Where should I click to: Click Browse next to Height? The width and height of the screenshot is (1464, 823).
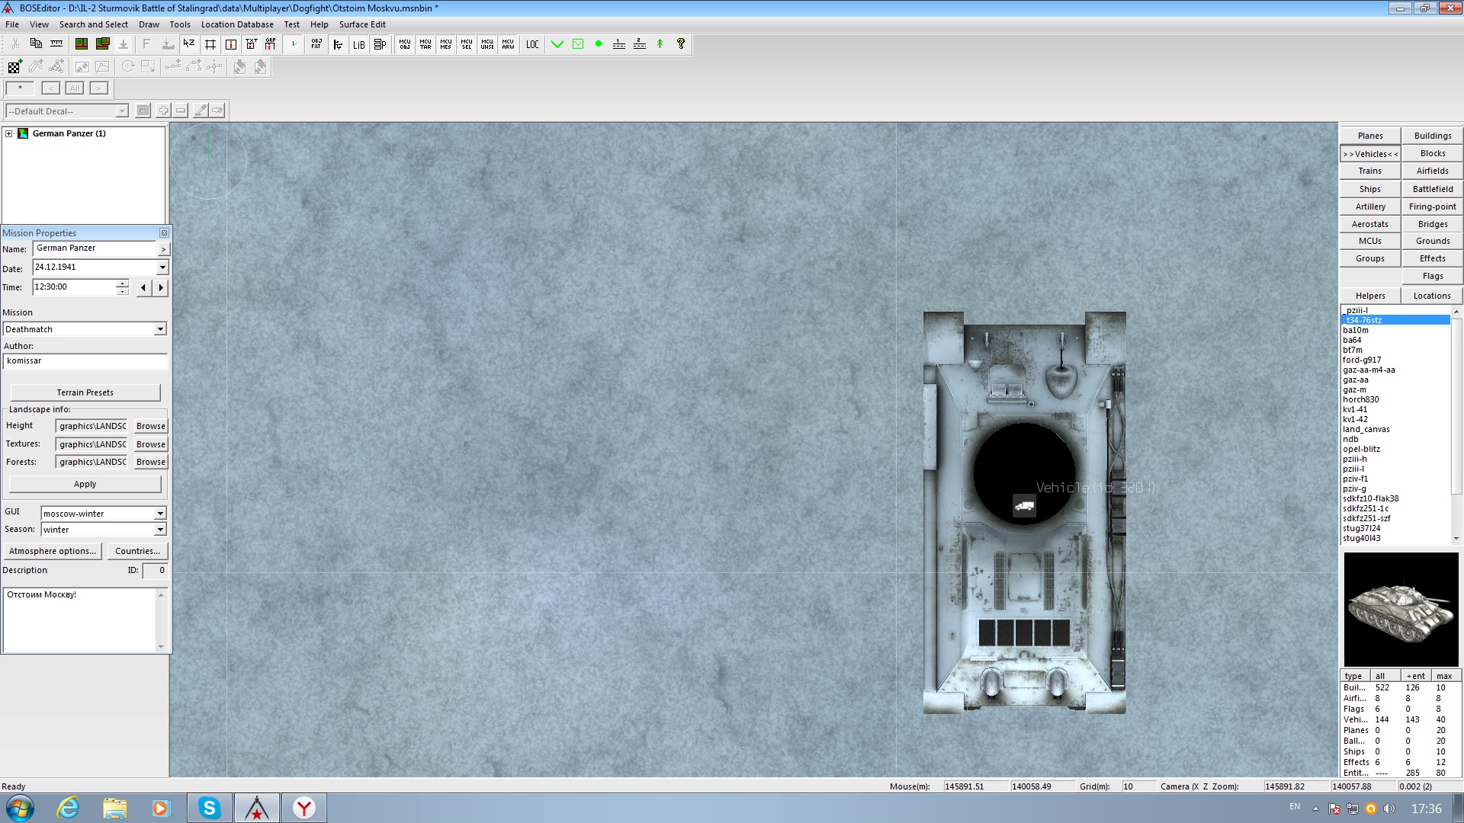coord(150,426)
